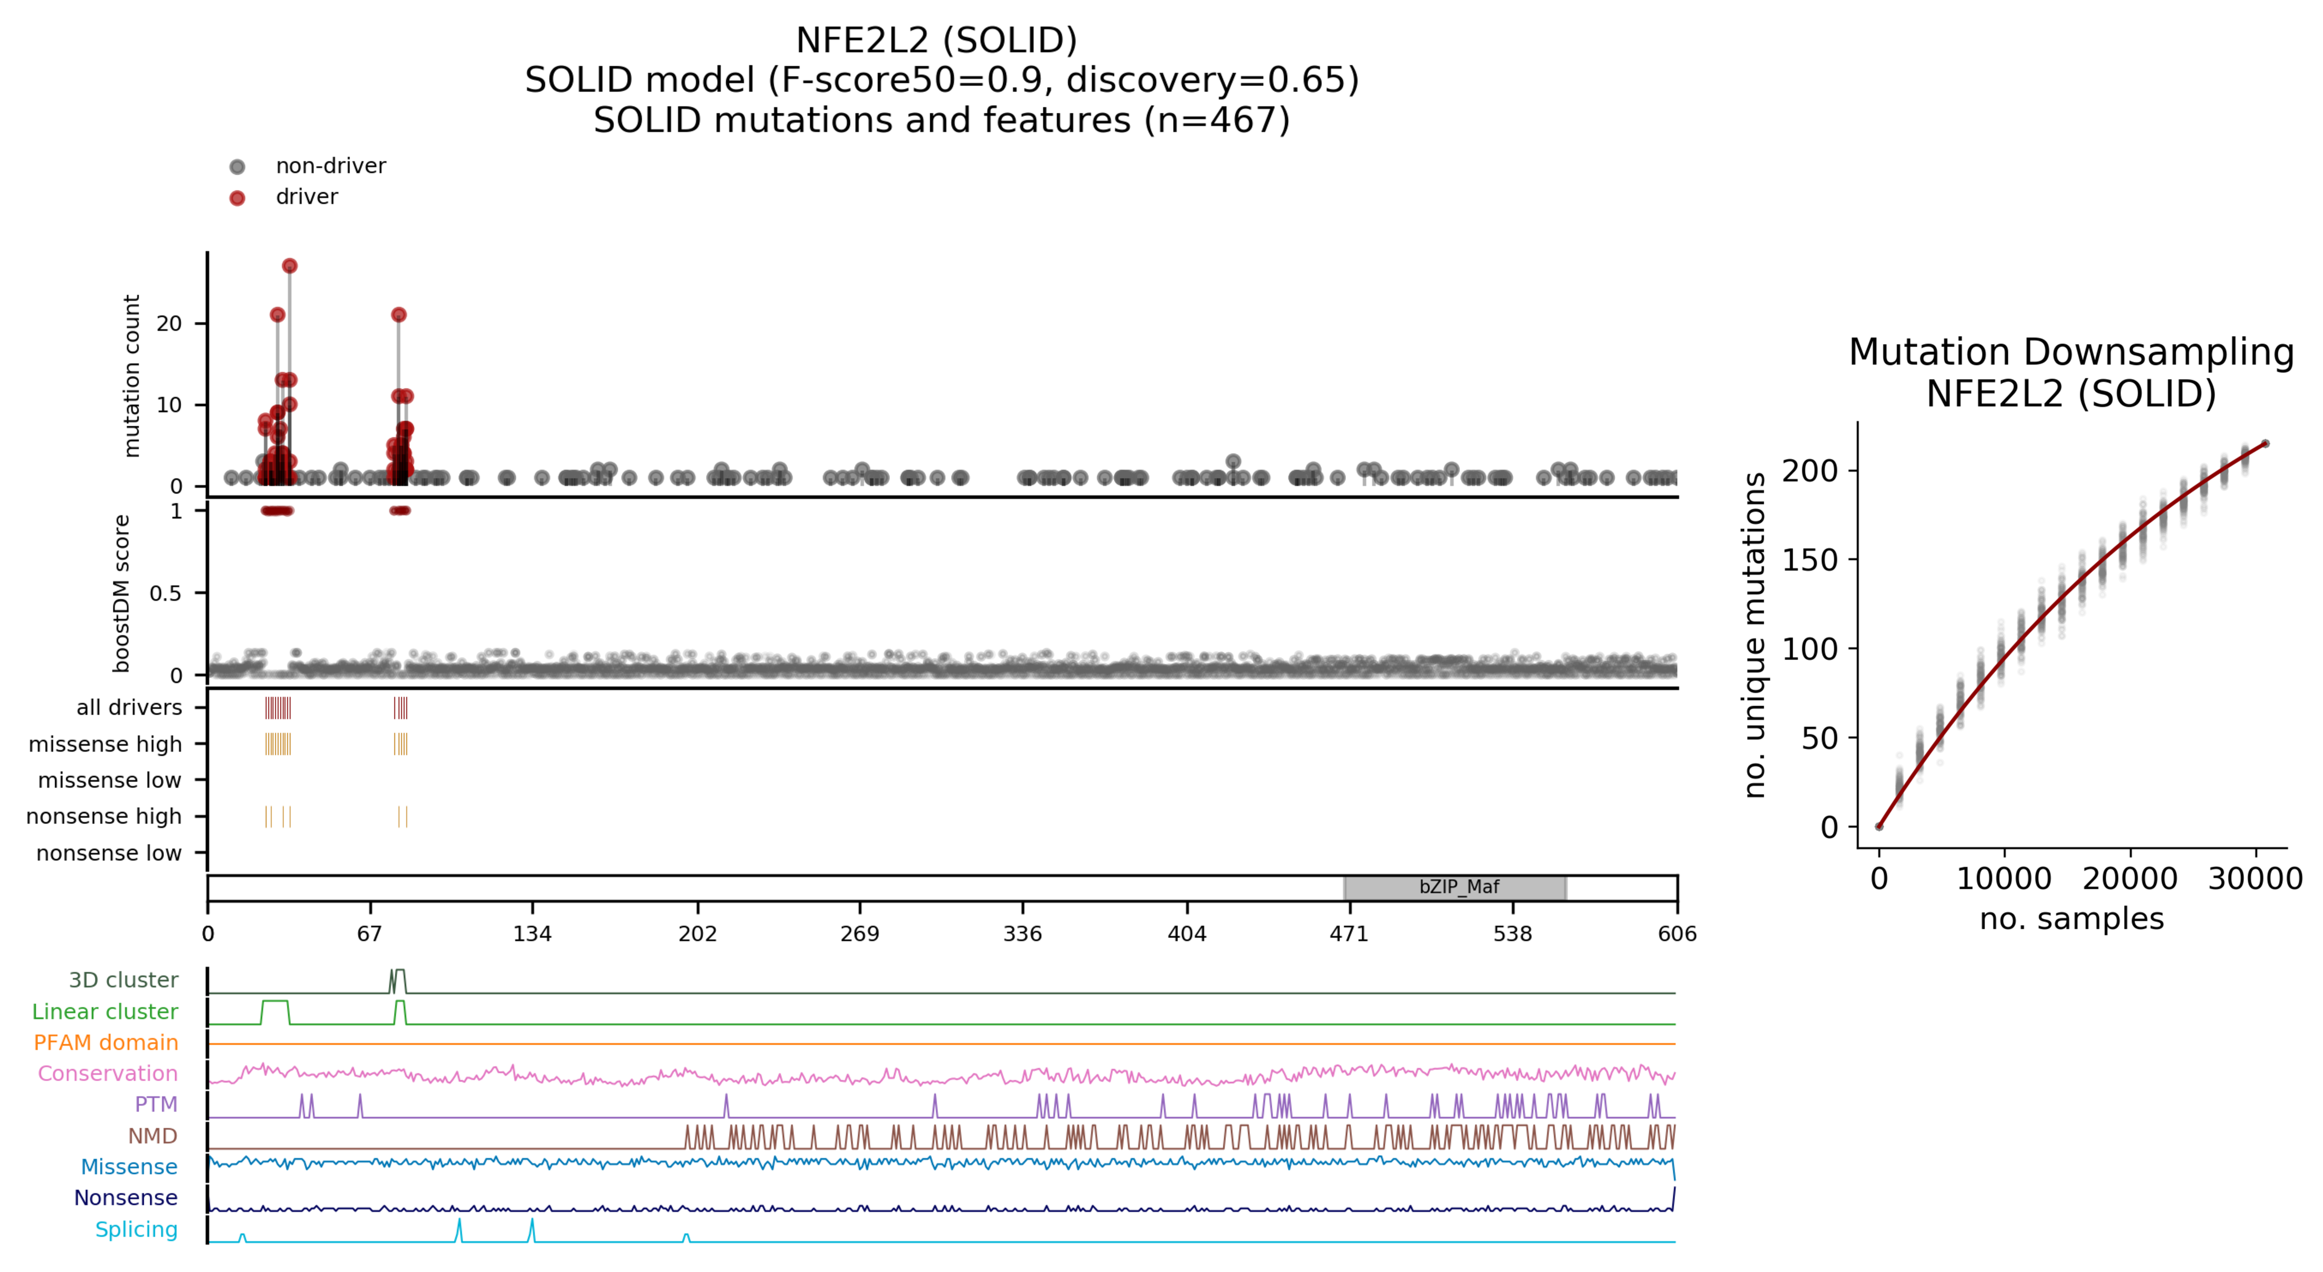Click the Splicing track label
Screen dimensions: 2323x1272
click(x=136, y=1229)
